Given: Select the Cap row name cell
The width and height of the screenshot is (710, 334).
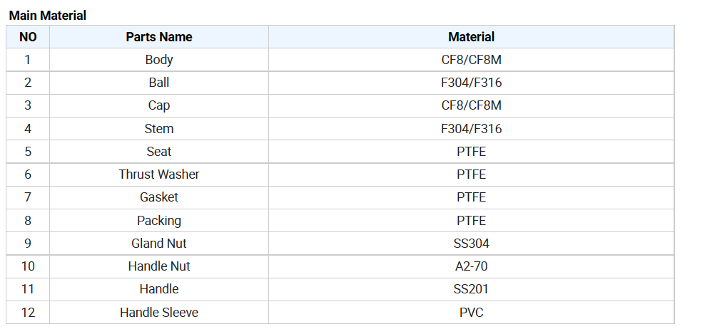Looking at the screenshot, I should pyautogui.click(x=159, y=105).
